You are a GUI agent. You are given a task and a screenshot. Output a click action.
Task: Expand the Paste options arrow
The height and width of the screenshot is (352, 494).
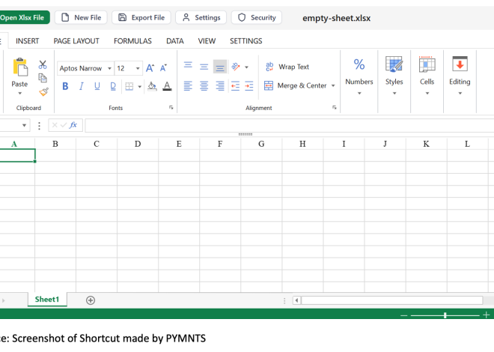click(20, 94)
